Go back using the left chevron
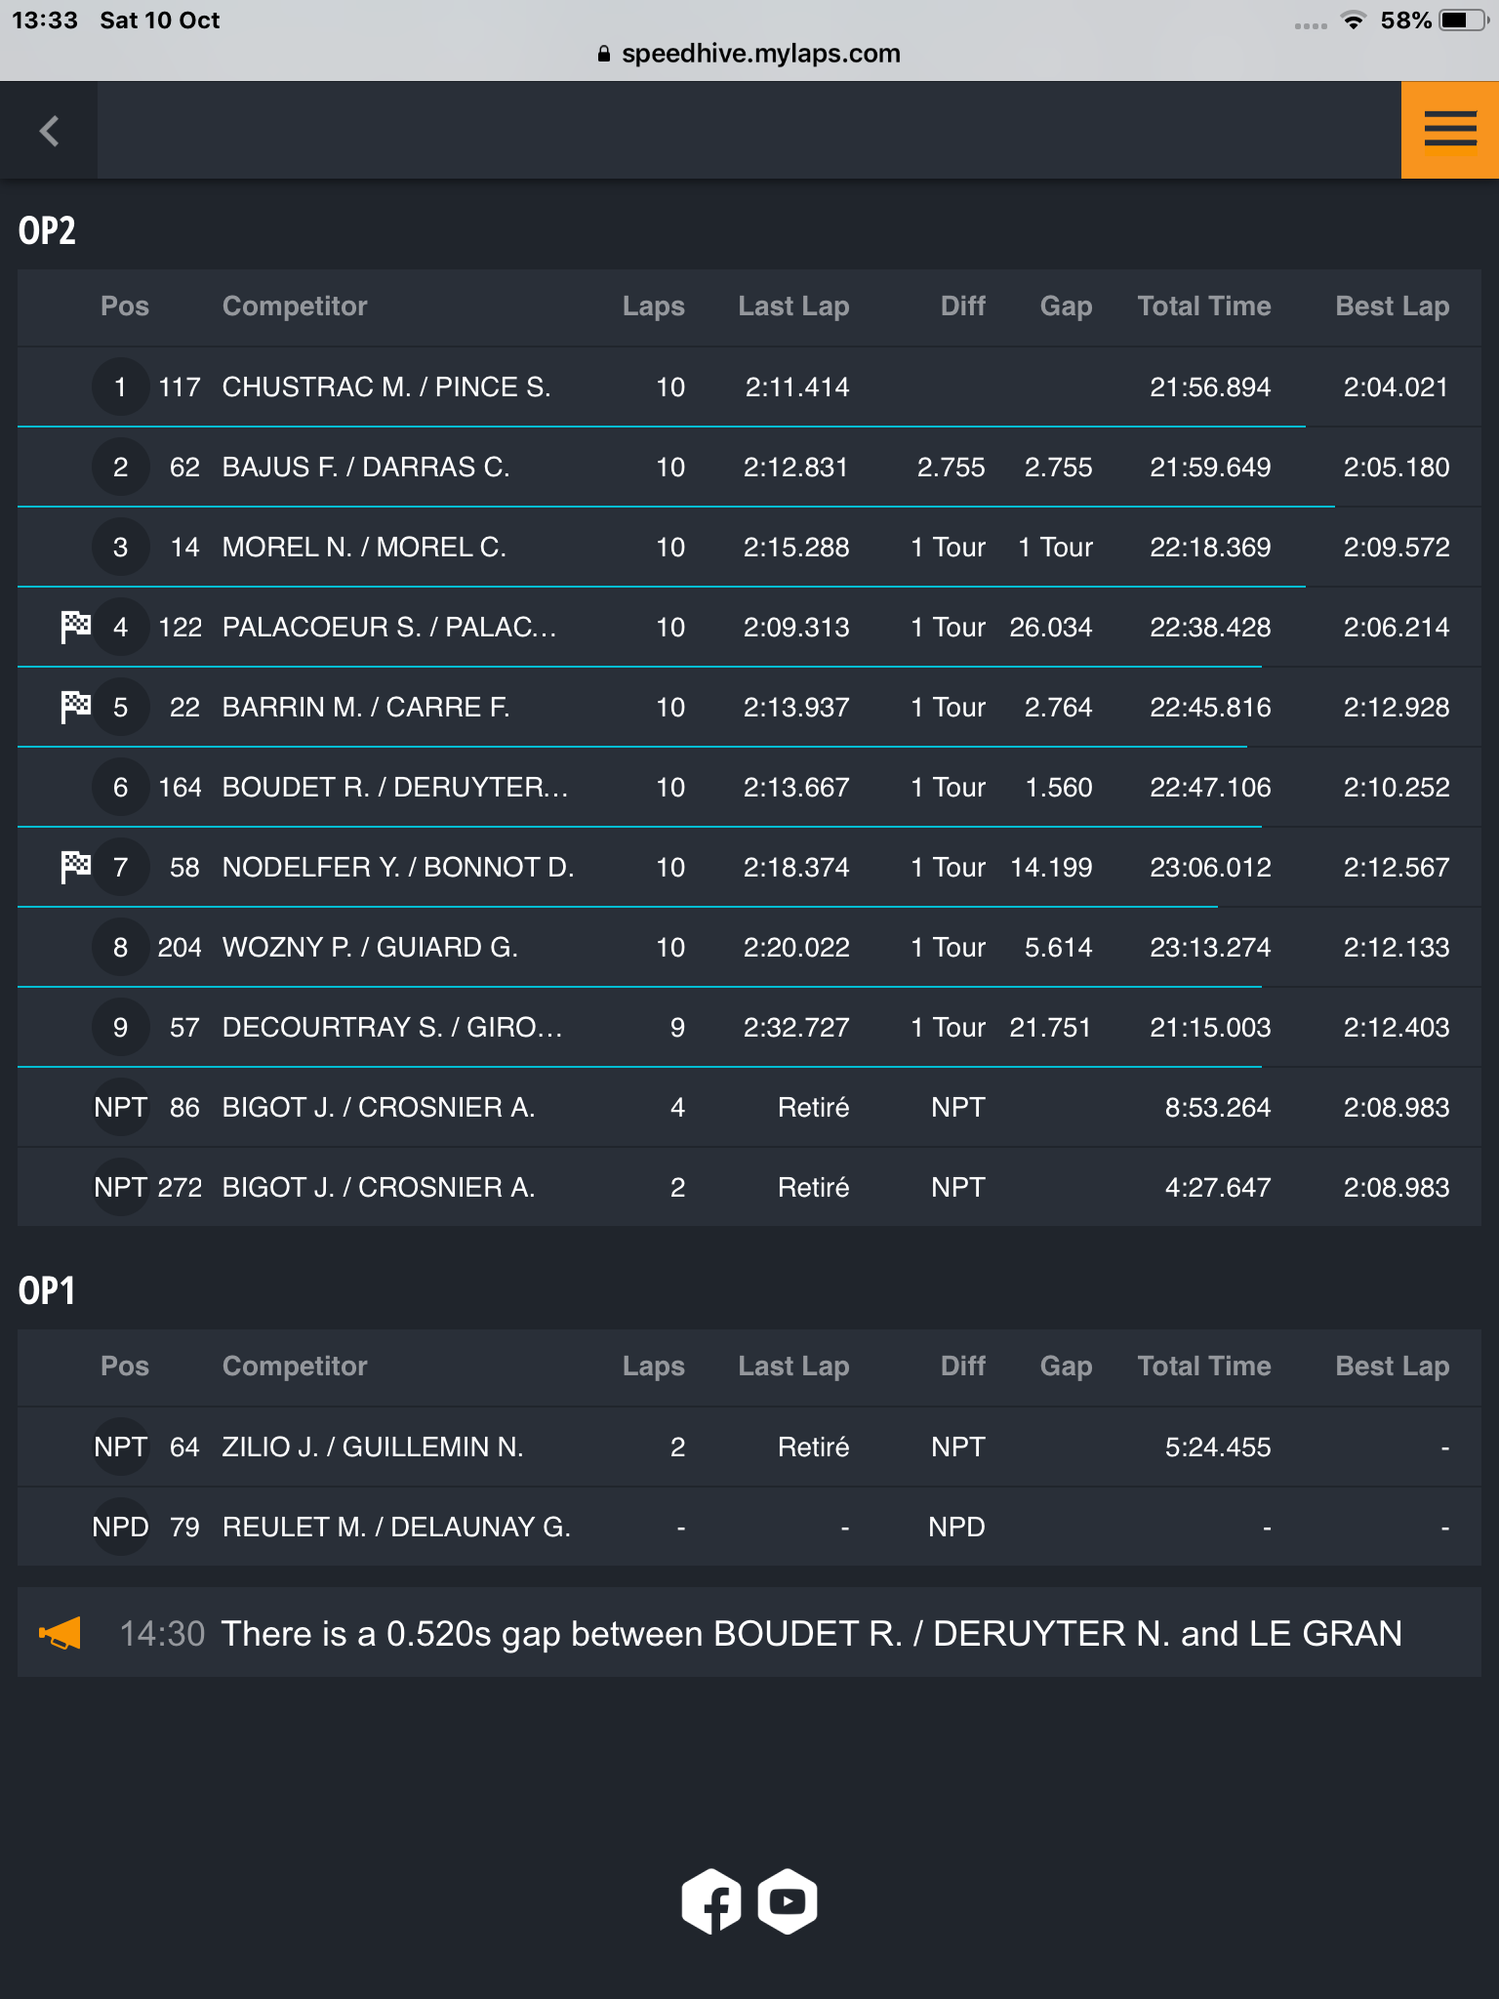 point(49,130)
